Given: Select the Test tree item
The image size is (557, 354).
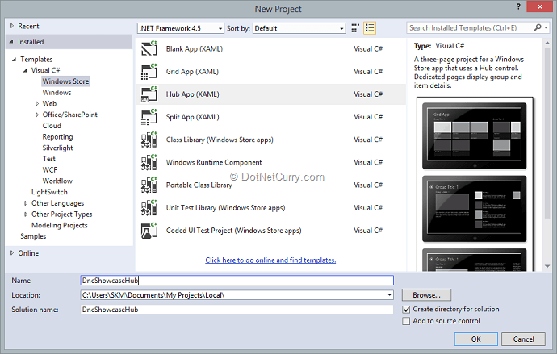Looking at the screenshot, I should click(49, 159).
